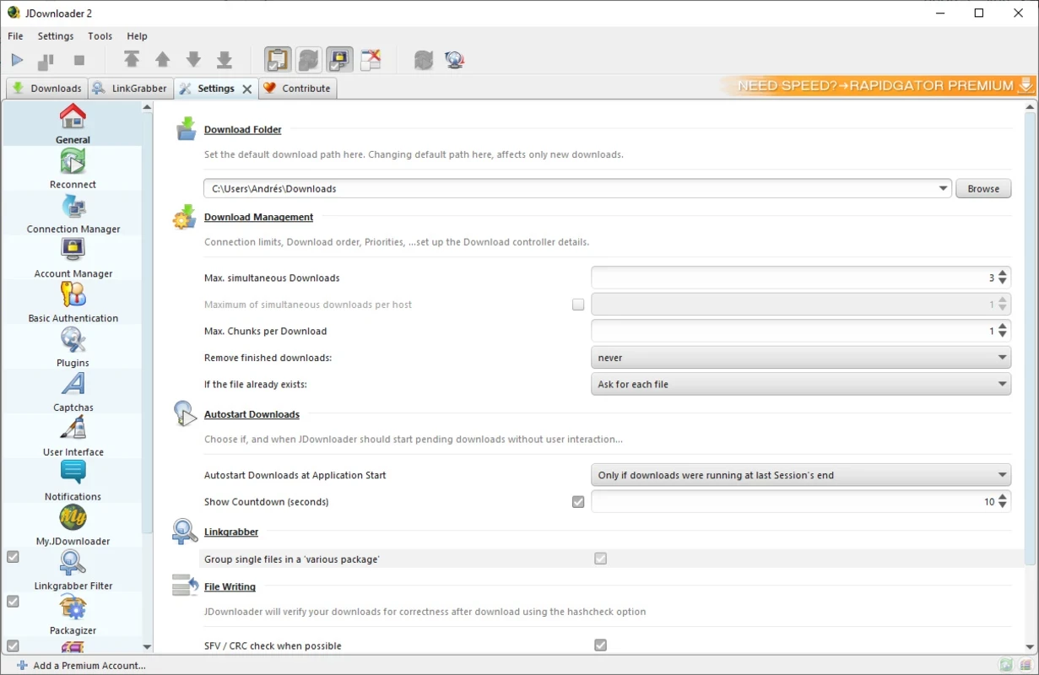Screen dimensions: 1039x675
Task: Open the Tools menu
Action: pos(100,36)
